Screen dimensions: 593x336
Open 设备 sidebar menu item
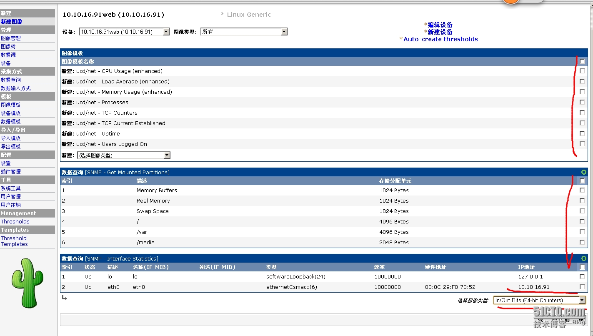coord(6,63)
